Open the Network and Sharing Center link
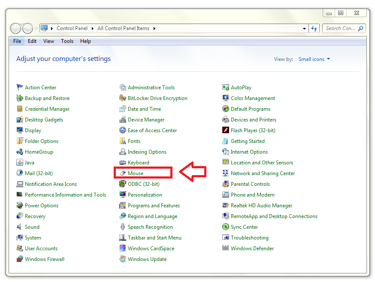 coord(263,173)
